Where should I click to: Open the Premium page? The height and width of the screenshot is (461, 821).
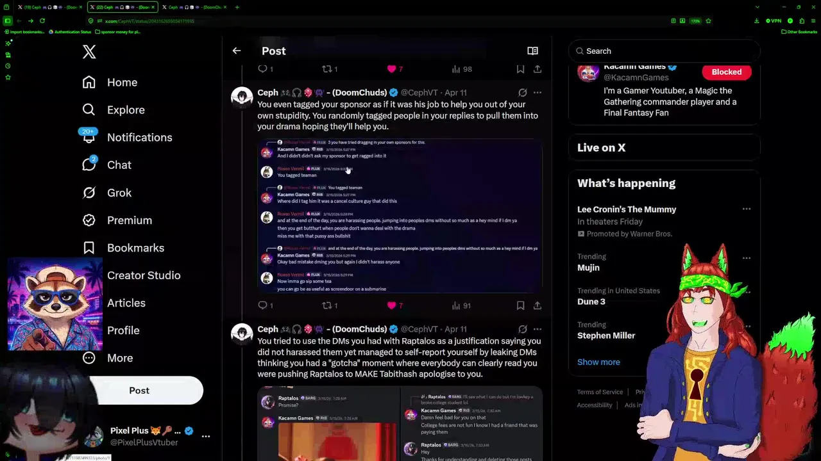pos(117,220)
